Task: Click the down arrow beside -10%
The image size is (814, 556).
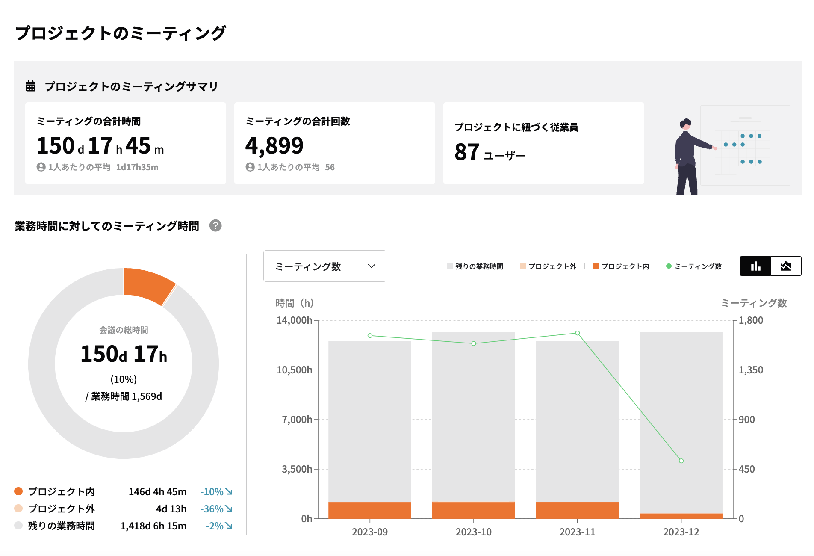Action: tap(229, 491)
